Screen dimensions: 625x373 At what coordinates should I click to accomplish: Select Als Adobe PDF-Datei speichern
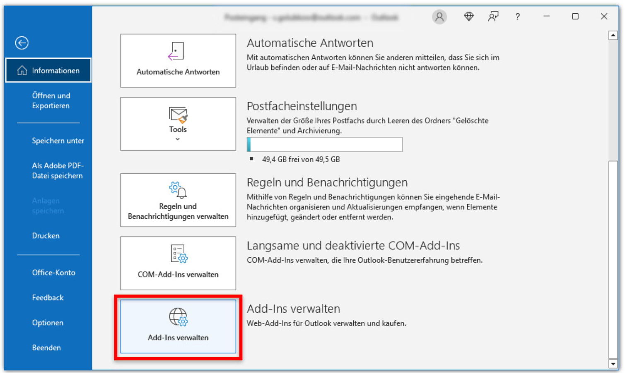pyautogui.click(x=58, y=170)
